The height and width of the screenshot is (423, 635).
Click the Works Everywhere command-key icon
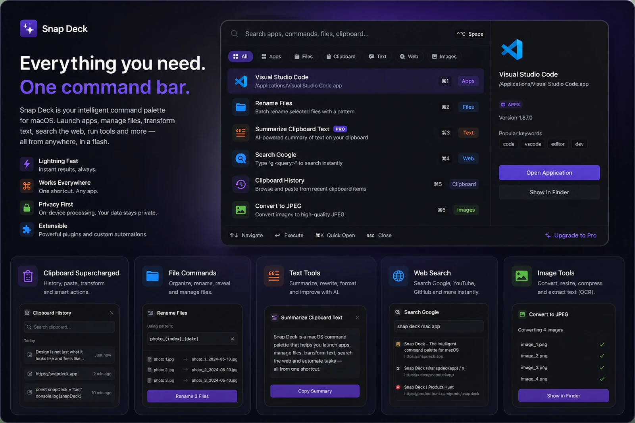[x=27, y=186]
